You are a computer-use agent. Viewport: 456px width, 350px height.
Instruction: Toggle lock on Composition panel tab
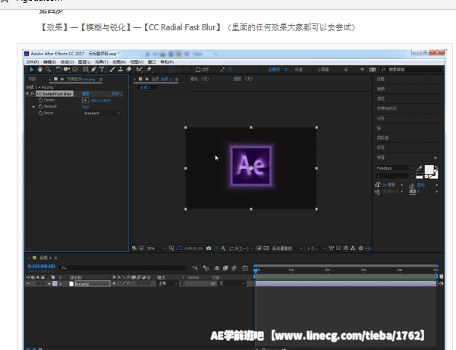147,79
